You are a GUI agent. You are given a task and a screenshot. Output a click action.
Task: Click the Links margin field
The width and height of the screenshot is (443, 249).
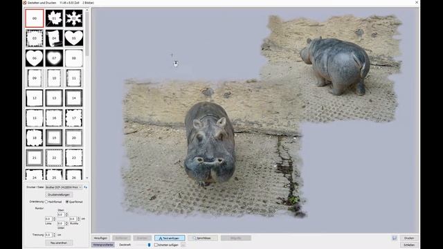(x=49, y=219)
